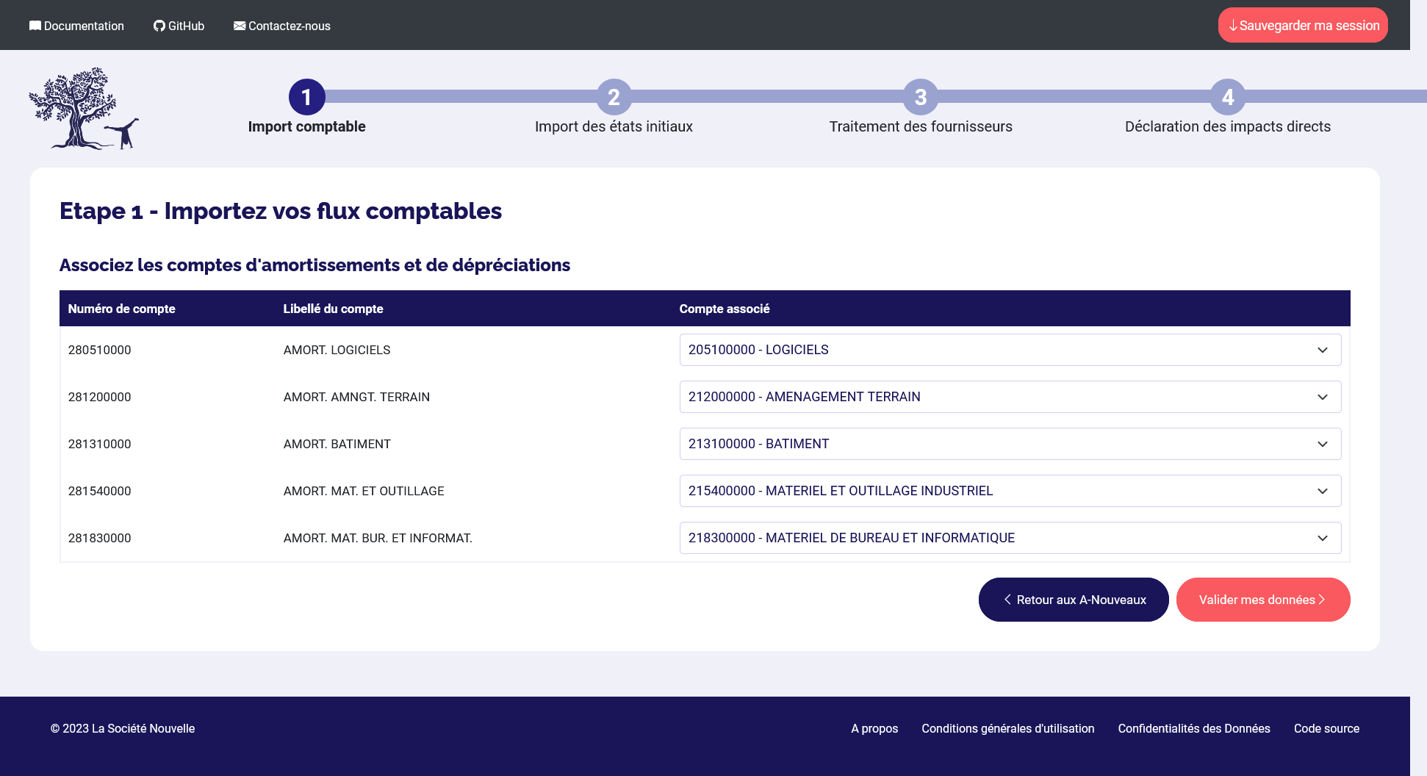Click Numéro de compte column header
Screen dimensions: 1427x776
pyautogui.click(x=122, y=309)
